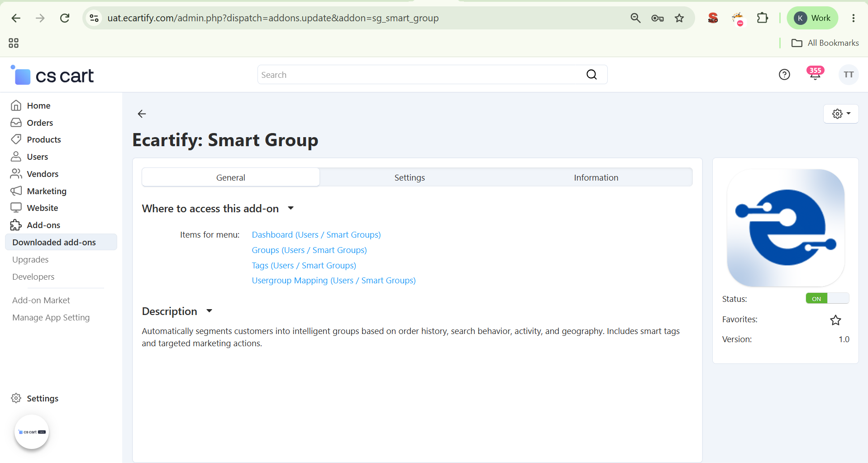Click the zoom magnifier icon in address bar
868x463 pixels.
(635, 18)
